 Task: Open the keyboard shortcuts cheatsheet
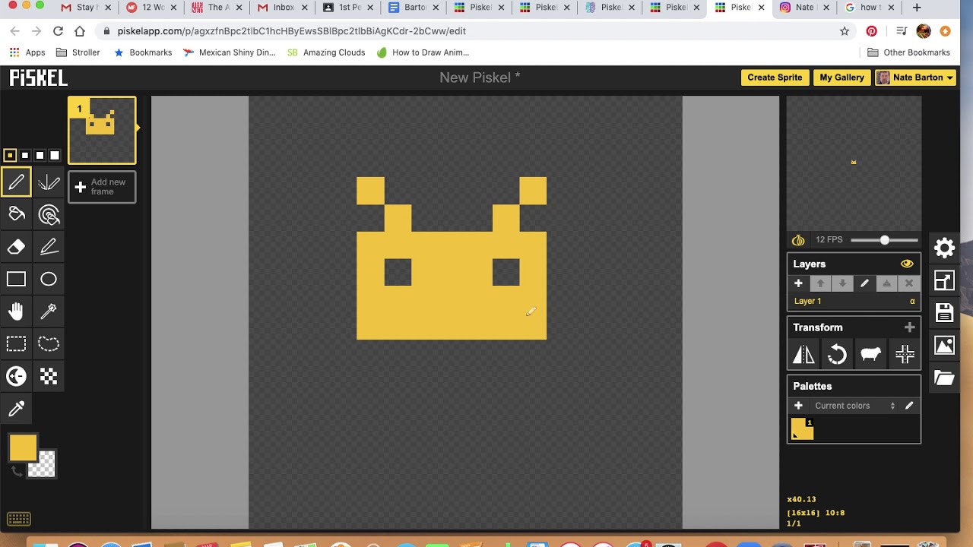[19, 520]
